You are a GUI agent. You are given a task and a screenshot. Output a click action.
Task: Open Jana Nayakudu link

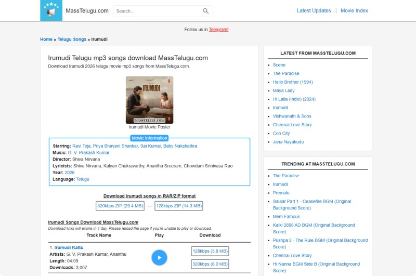288,142
